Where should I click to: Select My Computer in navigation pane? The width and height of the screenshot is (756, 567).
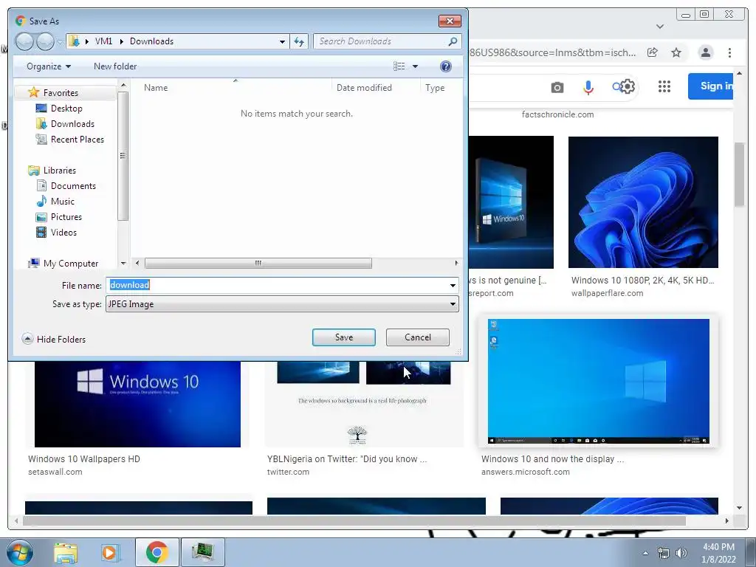tap(70, 264)
